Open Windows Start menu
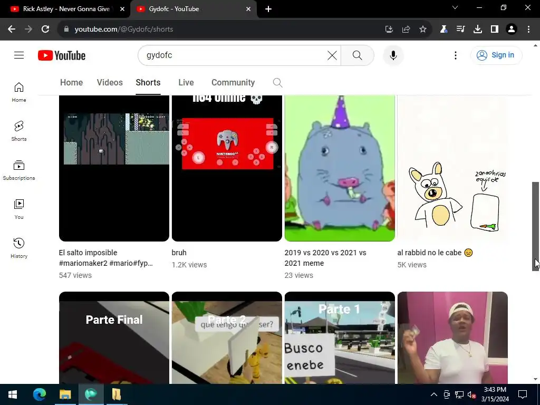 click(x=13, y=394)
